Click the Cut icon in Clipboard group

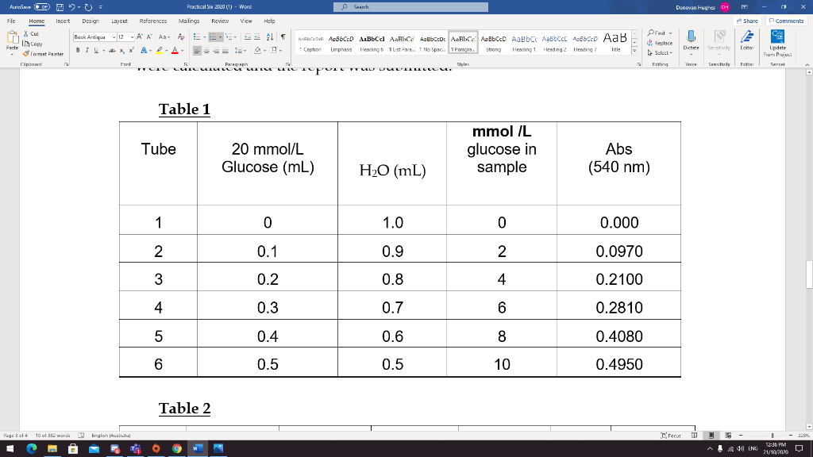point(25,33)
